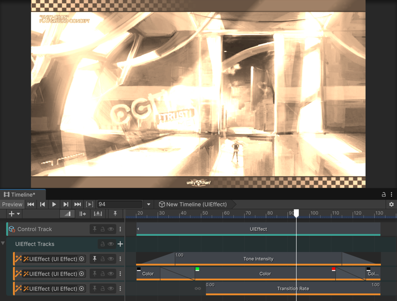Lock the Tone Intensity track
This screenshot has height=301, width=397.
click(x=102, y=259)
